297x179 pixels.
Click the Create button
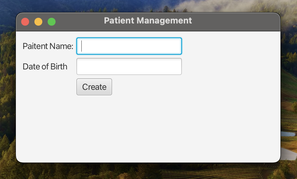(94, 87)
